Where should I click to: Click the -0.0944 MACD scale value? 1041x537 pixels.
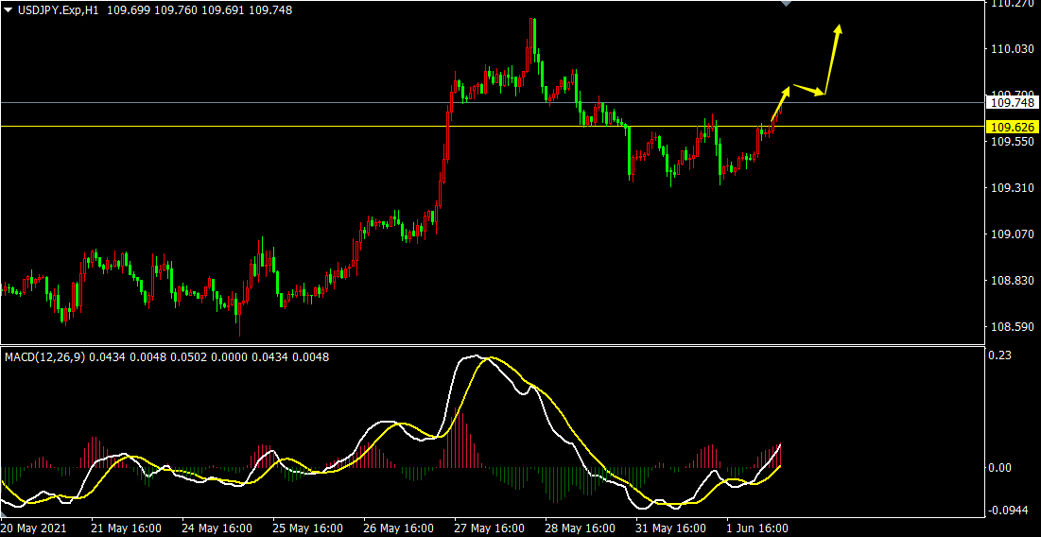(1007, 511)
